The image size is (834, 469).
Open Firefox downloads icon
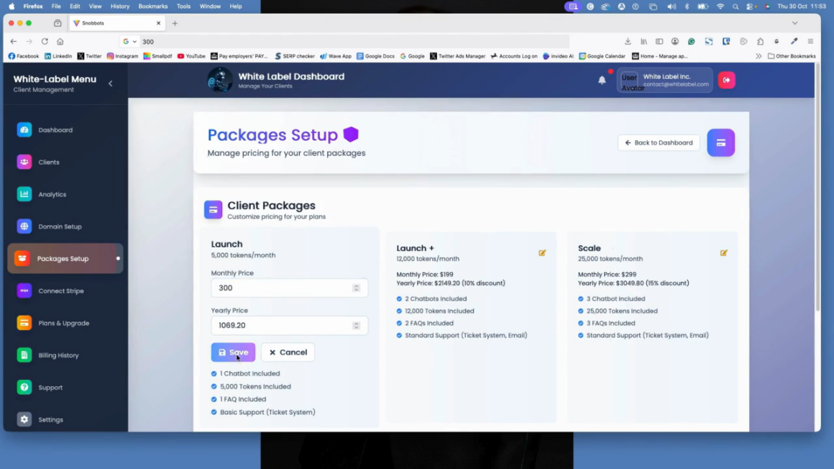[628, 42]
